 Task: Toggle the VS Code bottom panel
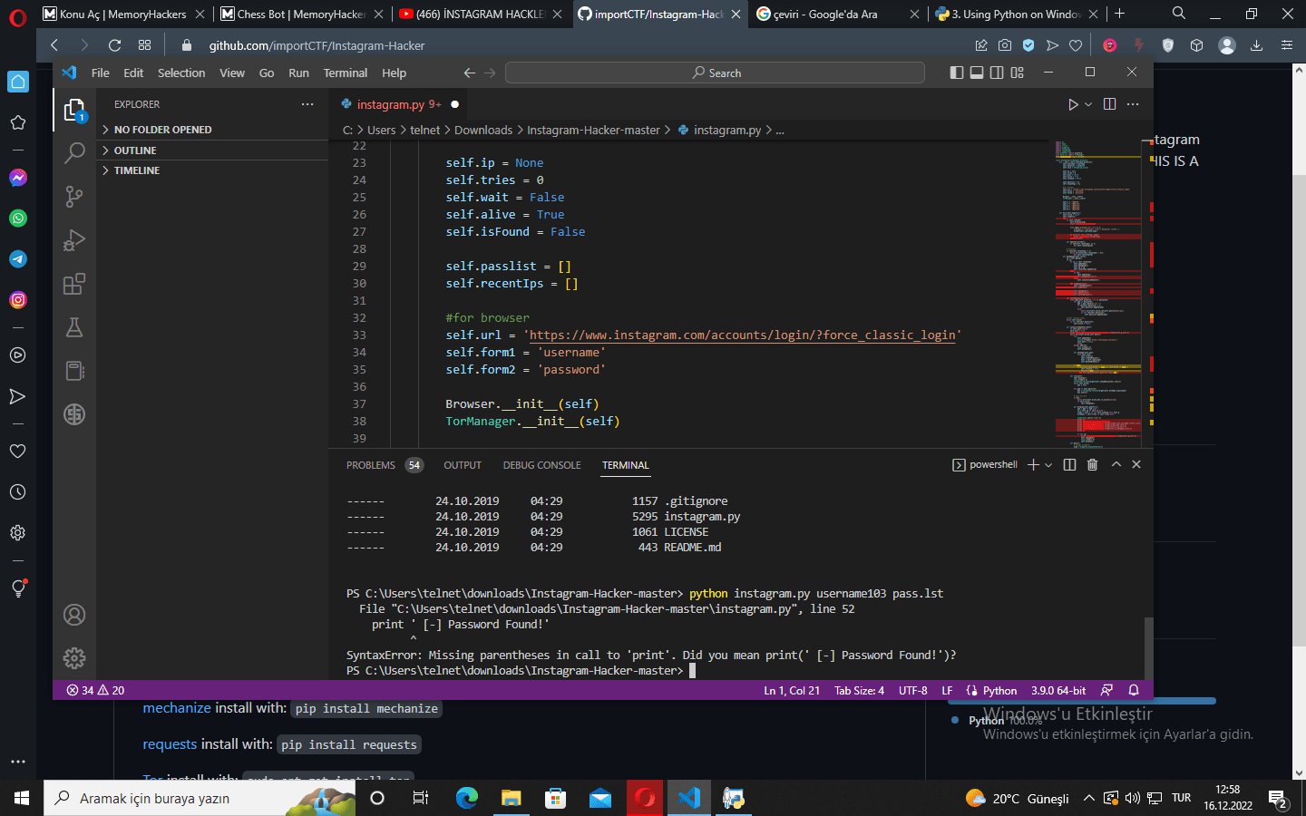click(x=977, y=73)
